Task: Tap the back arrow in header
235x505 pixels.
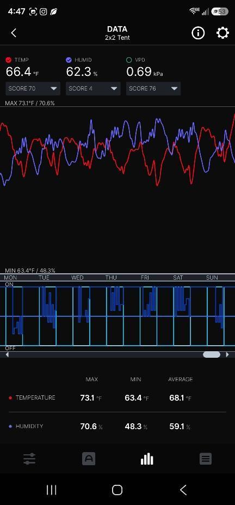Action: point(14,33)
